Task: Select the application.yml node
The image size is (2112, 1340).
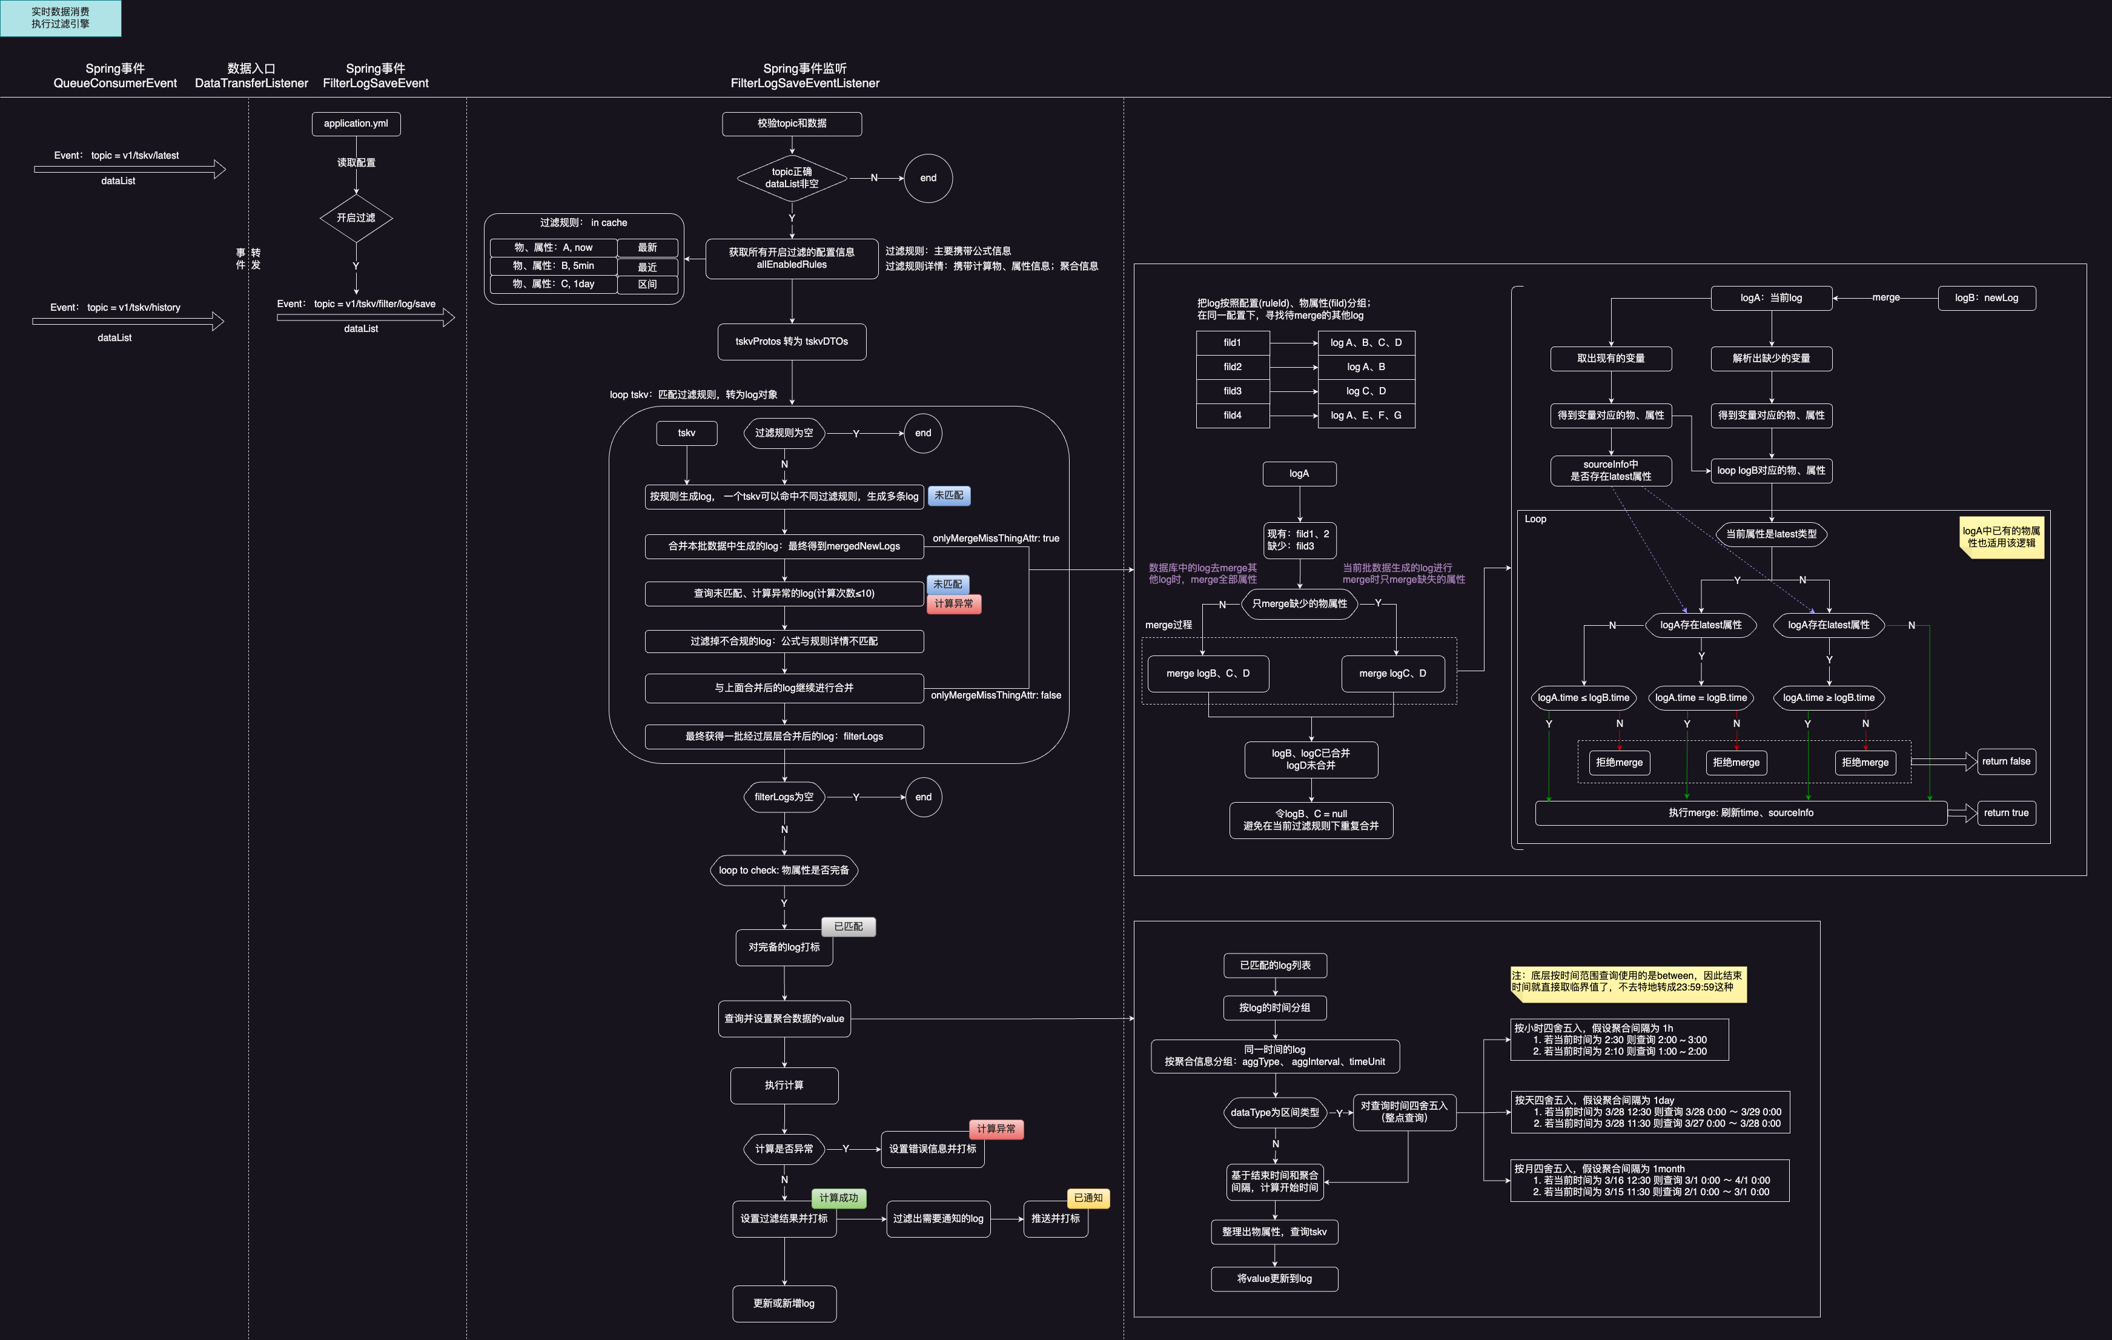Action: [x=355, y=124]
